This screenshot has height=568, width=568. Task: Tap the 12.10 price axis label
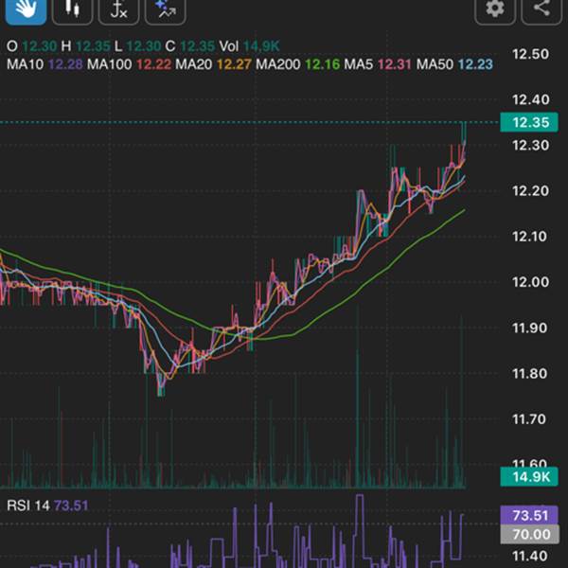[x=529, y=237]
